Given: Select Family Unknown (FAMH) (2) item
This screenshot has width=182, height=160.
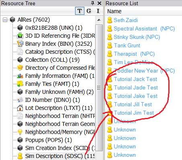Looking at the screenshot, I should tap(59, 92).
